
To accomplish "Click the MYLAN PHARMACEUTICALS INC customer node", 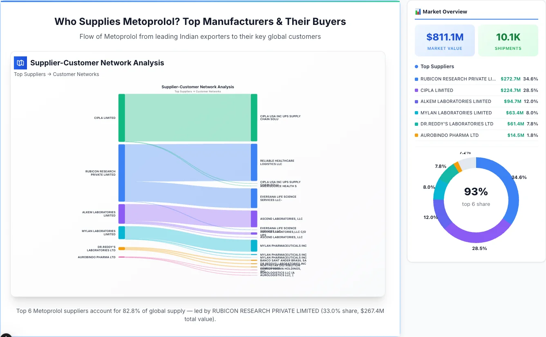I will click(254, 245).
